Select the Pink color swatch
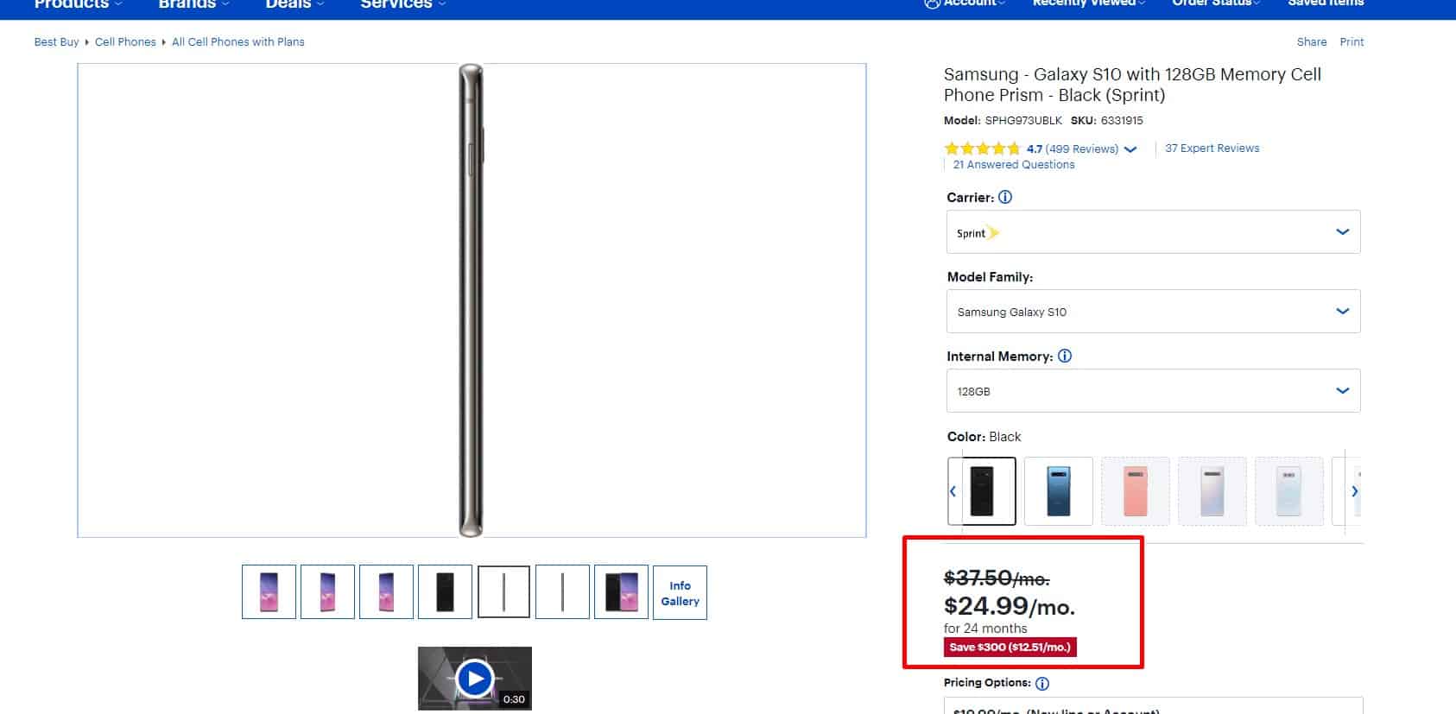1456x714 pixels. [1135, 491]
